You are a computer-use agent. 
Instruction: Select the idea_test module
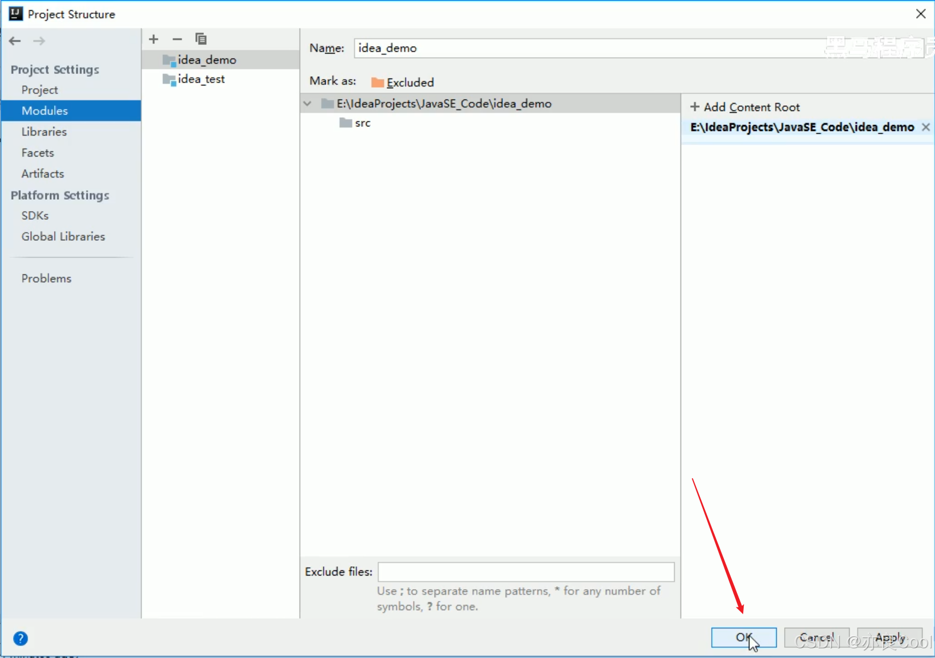pos(220,79)
